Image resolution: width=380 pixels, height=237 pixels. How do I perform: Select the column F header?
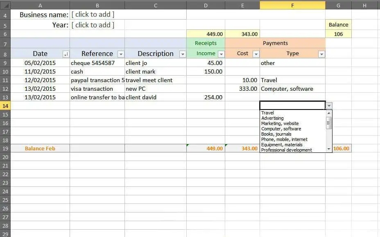click(x=292, y=5)
